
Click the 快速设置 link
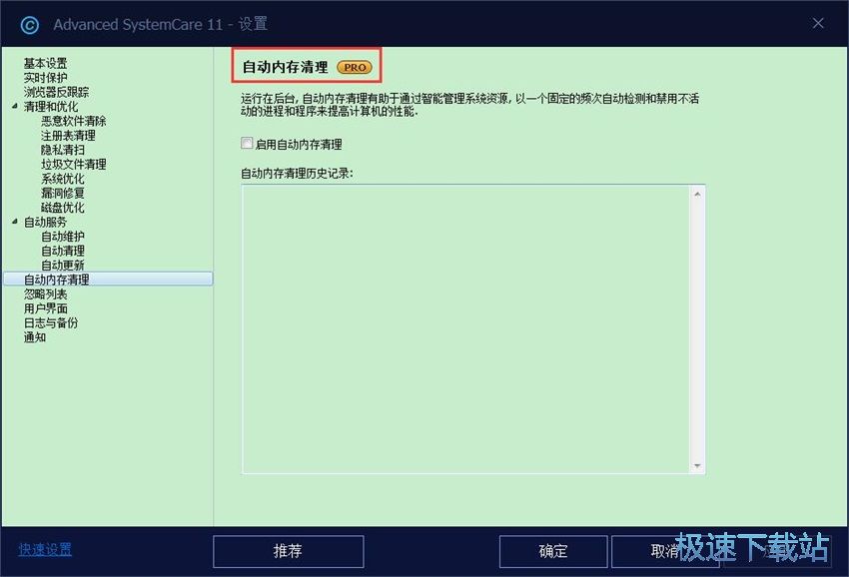45,549
